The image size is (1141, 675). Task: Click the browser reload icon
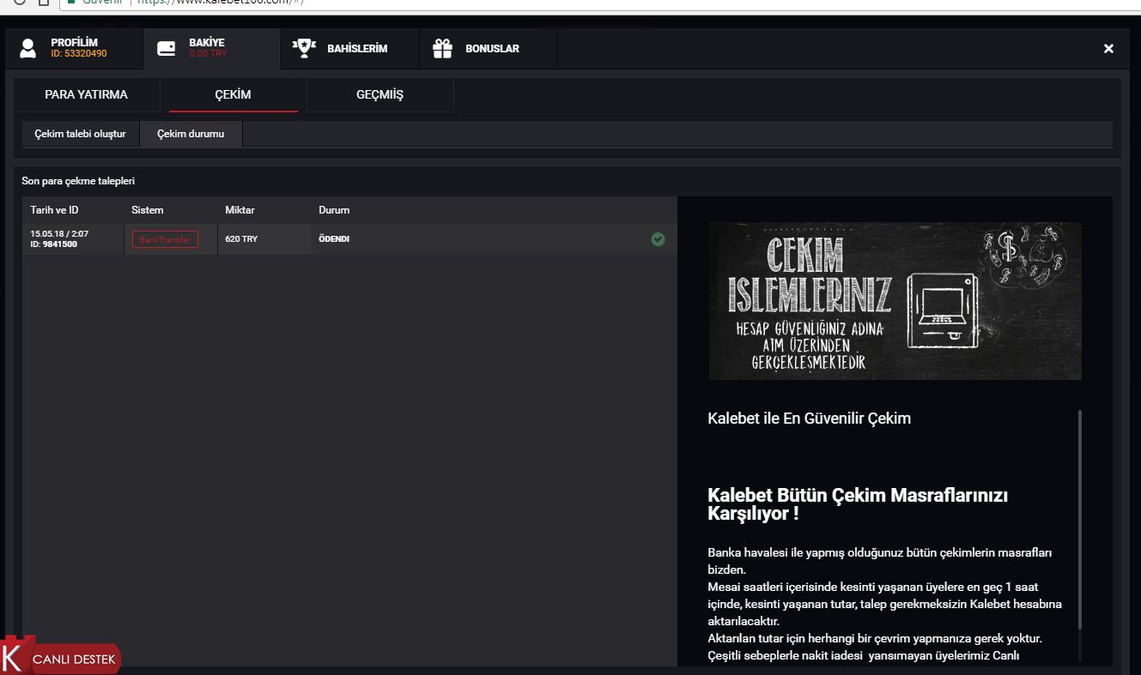click(21, 2)
